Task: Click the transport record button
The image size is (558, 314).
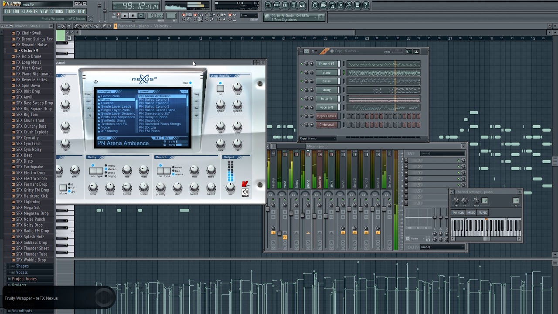Action: point(141,16)
